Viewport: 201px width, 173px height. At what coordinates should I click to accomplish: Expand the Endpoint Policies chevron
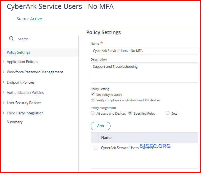tap(4, 82)
